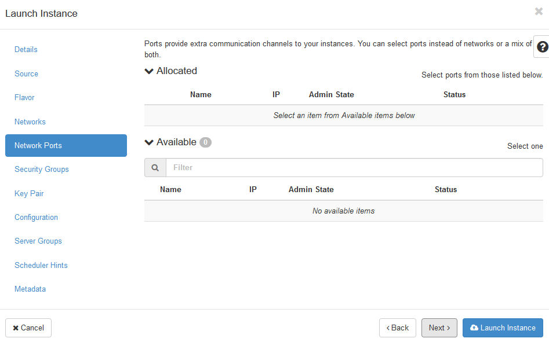549x342 pixels.
Task: Click the Back button
Action: (x=397, y=328)
